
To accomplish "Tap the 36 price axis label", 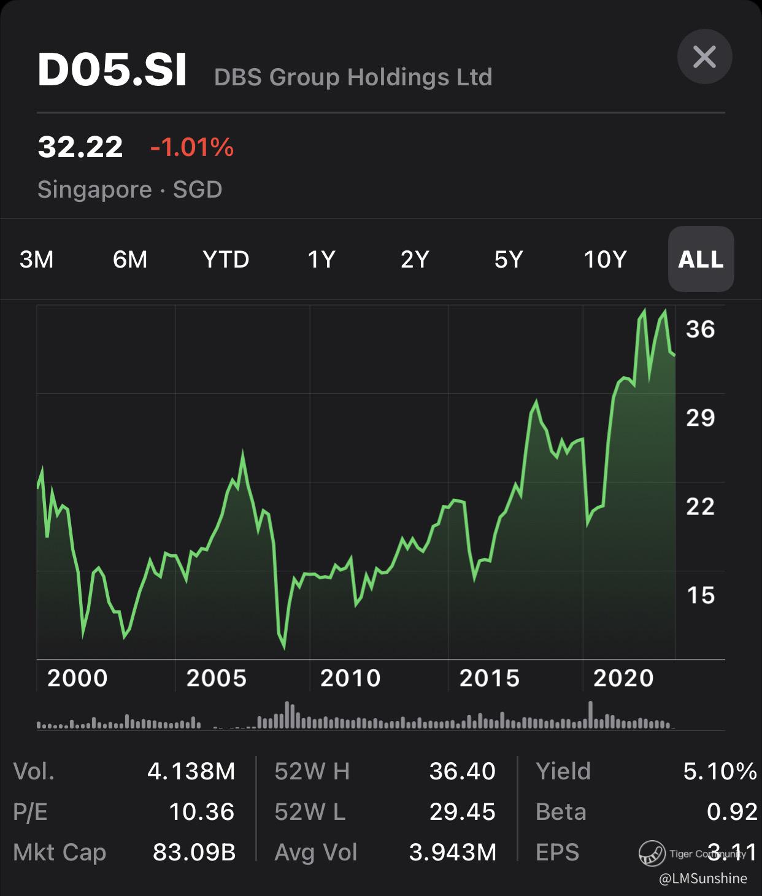I will pyautogui.click(x=701, y=330).
